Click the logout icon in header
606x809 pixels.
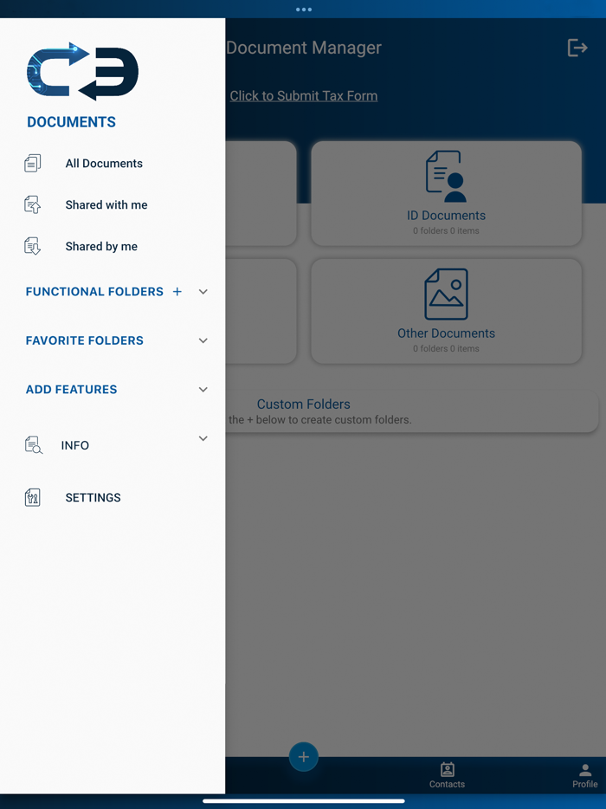coord(577,48)
